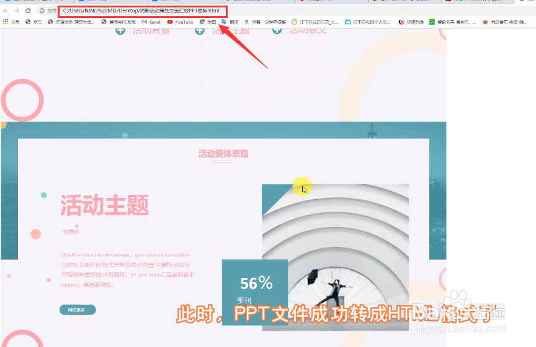This screenshot has height=347, width=536.
Task: Open the YouTube bookmark
Action: 181,22
